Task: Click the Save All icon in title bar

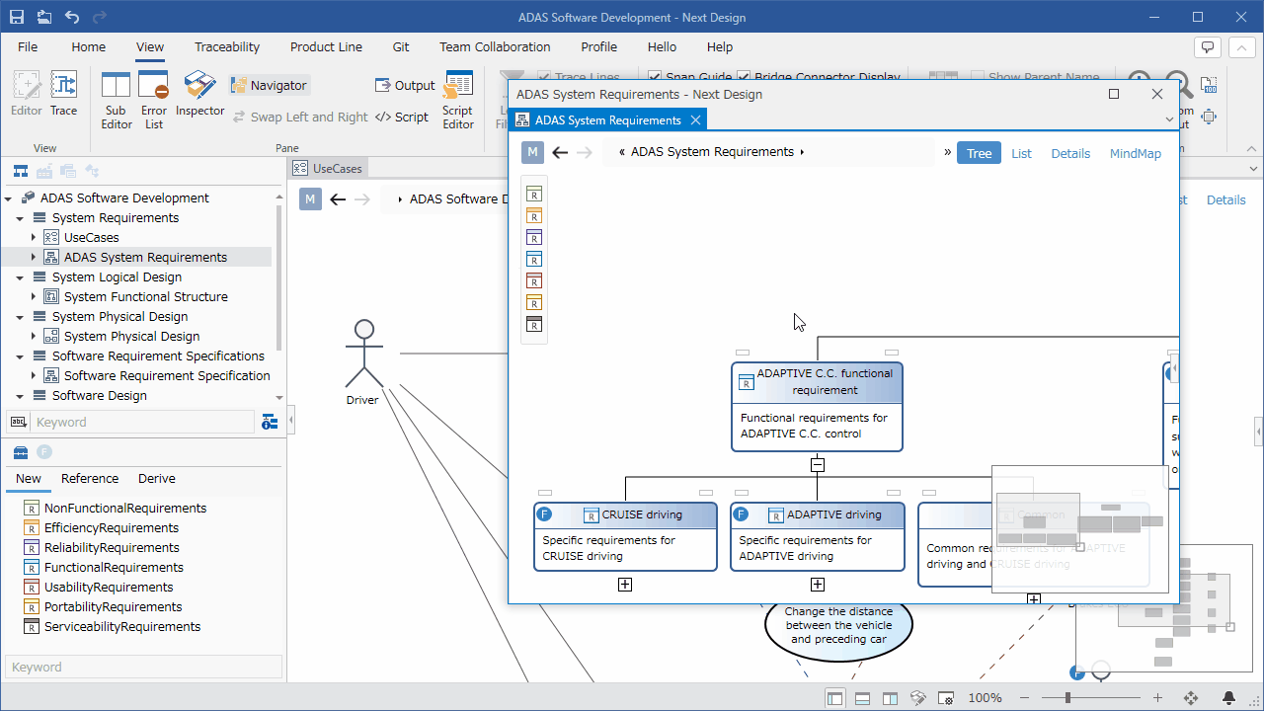Action: [44, 17]
